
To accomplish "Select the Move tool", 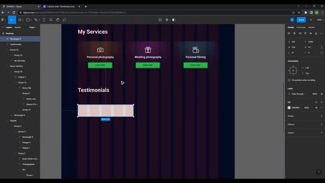I will (11, 20).
